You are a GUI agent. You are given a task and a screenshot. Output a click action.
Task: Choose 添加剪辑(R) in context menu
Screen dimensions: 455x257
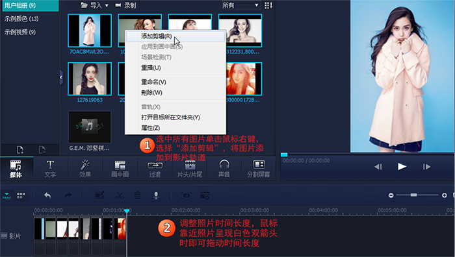175,36
